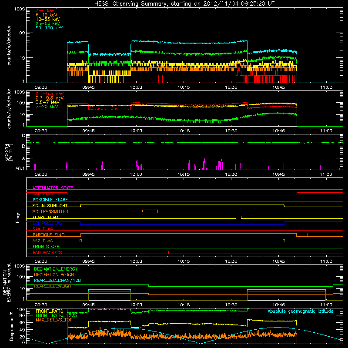
Task: Click counts/s/detector axis label of MeV panel
Action: coord(9,109)
